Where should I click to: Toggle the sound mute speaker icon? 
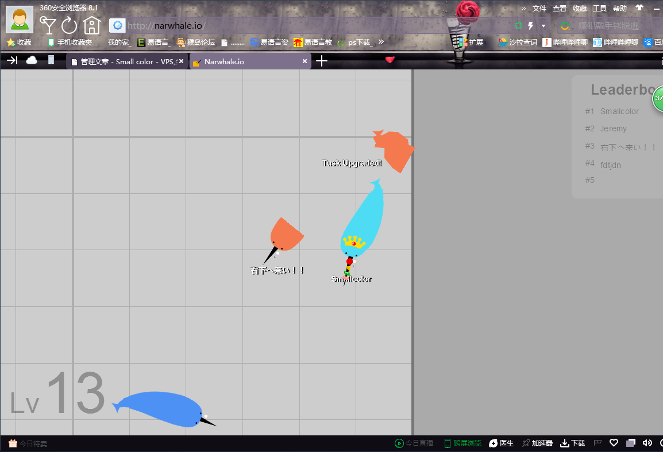click(647, 443)
